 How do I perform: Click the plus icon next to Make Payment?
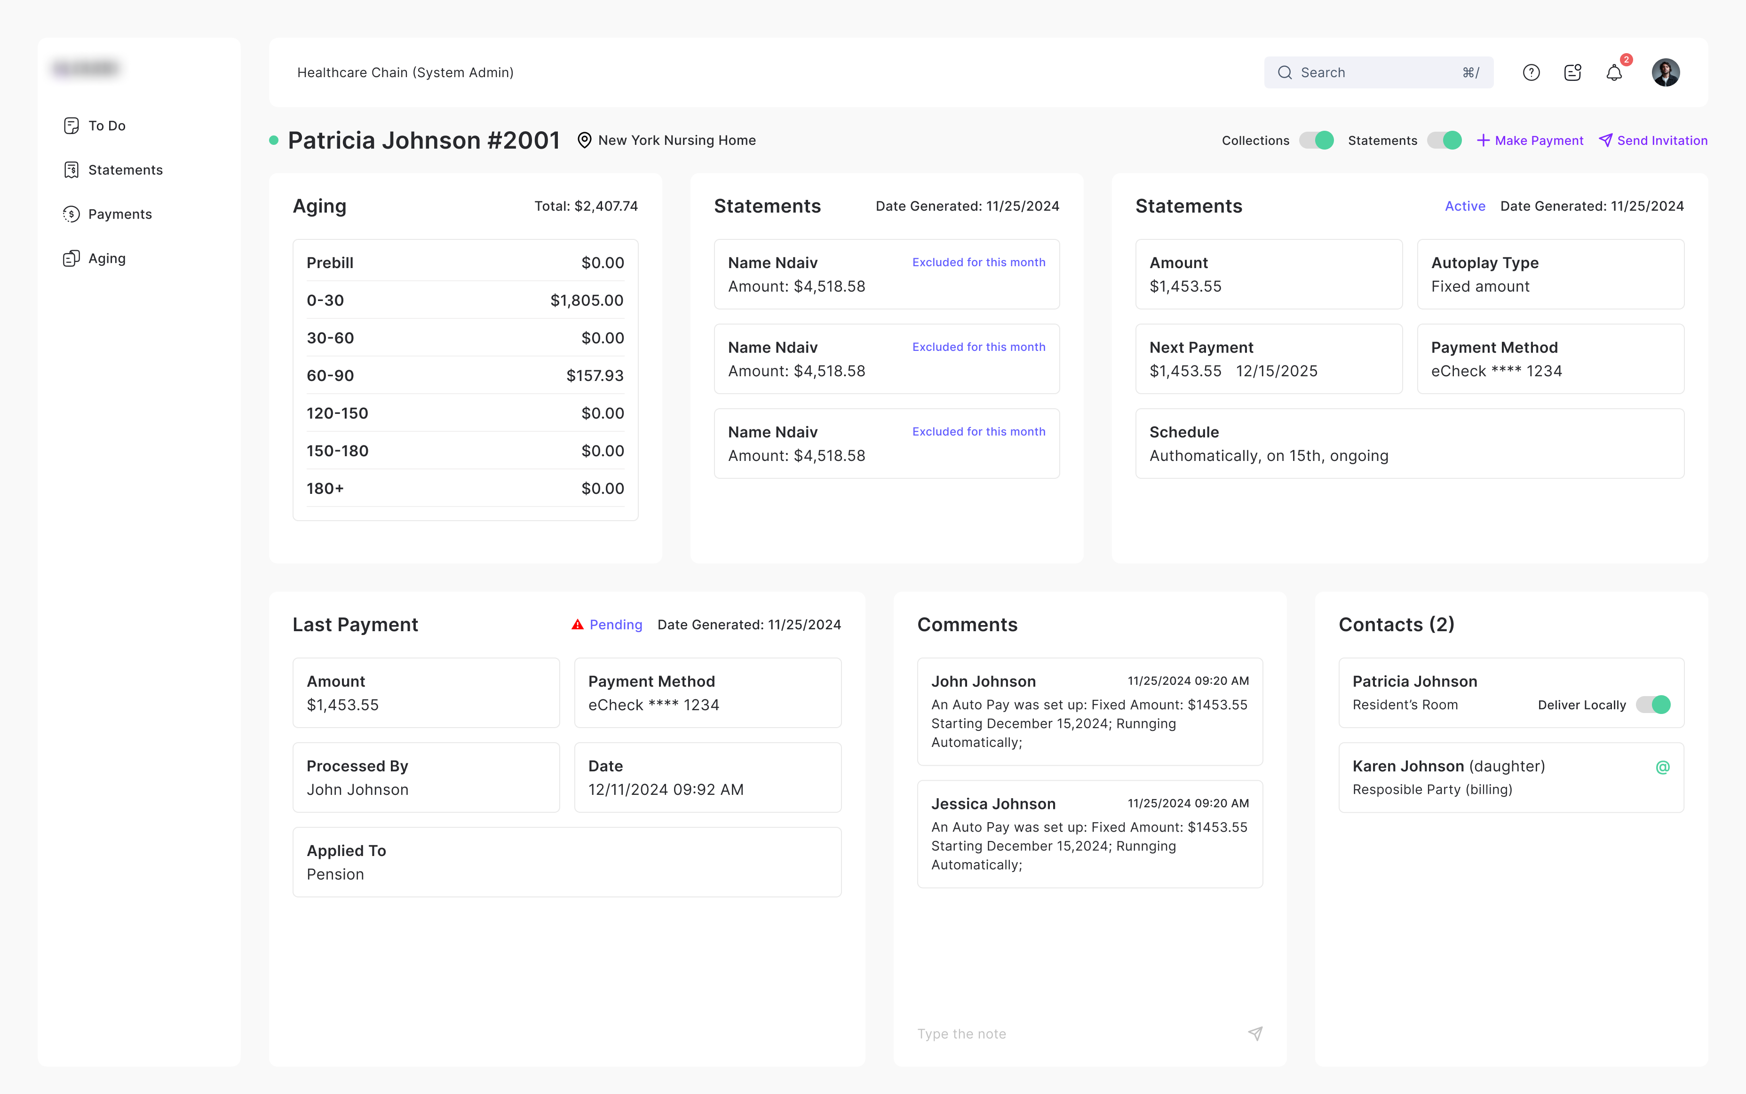point(1483,140)
